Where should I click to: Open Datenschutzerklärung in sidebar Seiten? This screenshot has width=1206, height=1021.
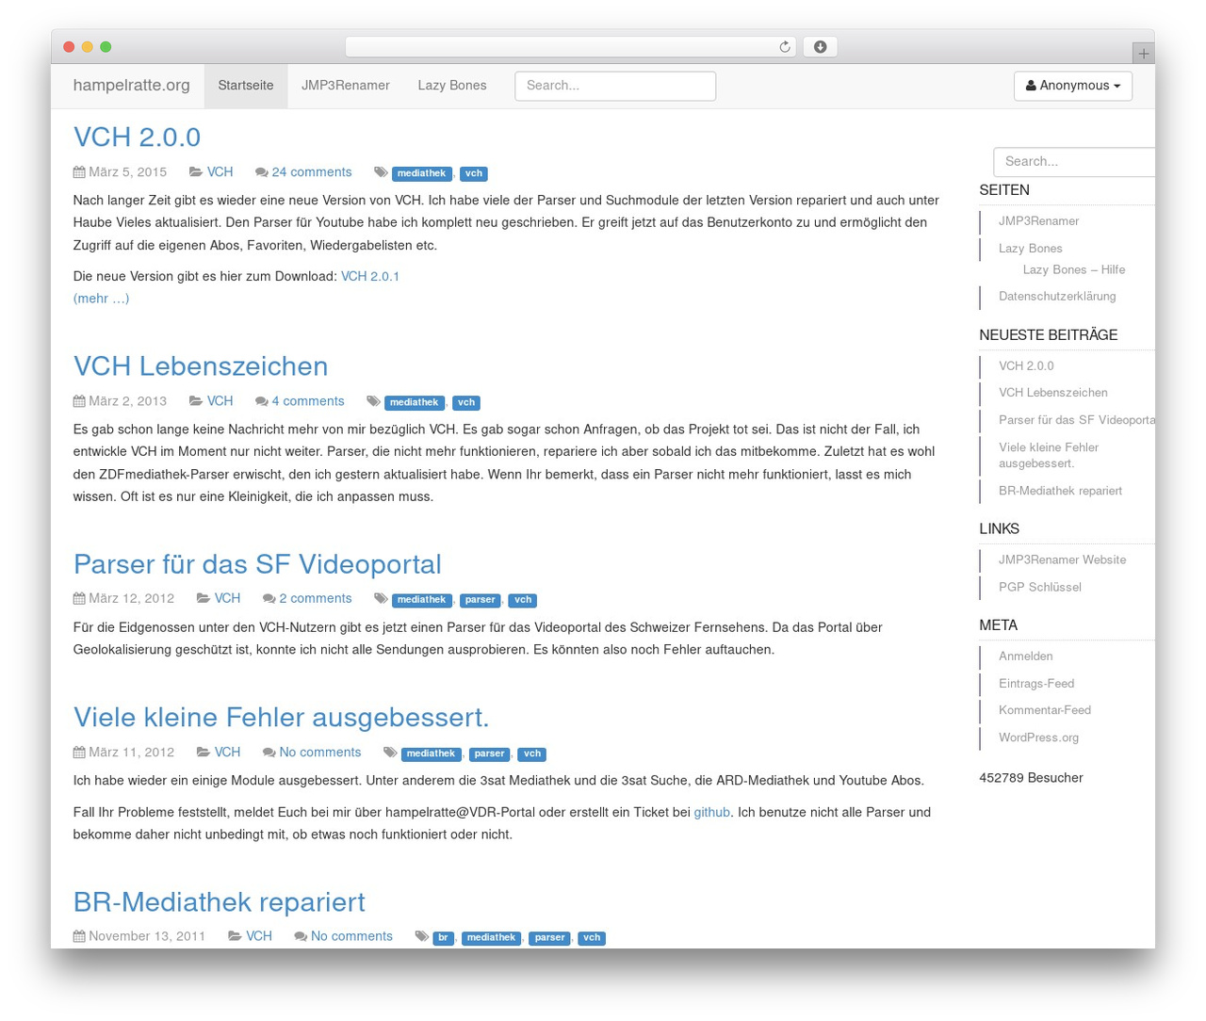coord(1057,297)
